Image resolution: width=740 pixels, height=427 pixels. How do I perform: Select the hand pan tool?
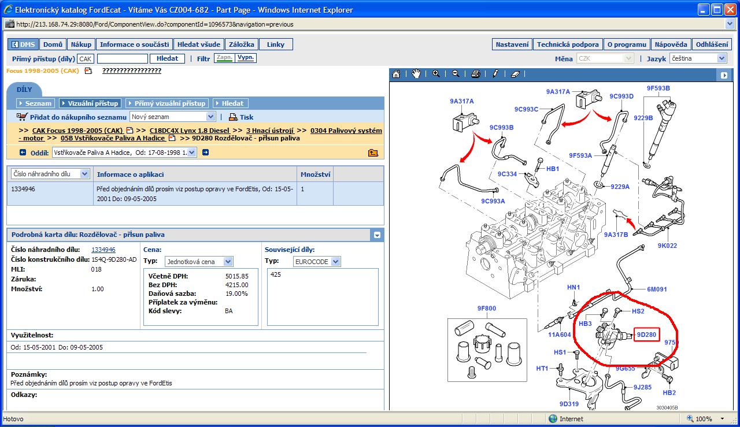pyautogui.click(x=416, y=74)
